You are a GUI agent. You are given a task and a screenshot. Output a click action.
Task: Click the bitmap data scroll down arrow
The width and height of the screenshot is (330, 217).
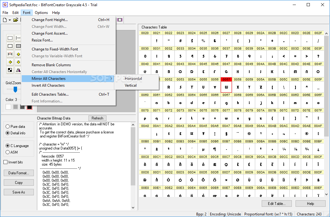pos(133,208)
